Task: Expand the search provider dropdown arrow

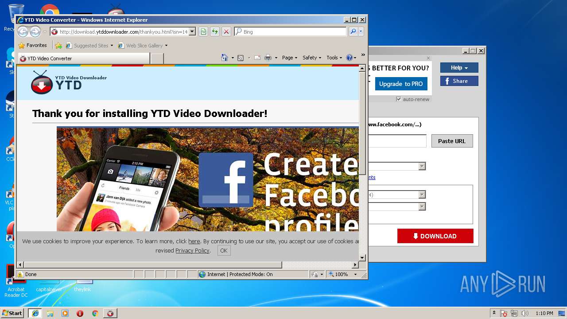Action: (361, 31)
